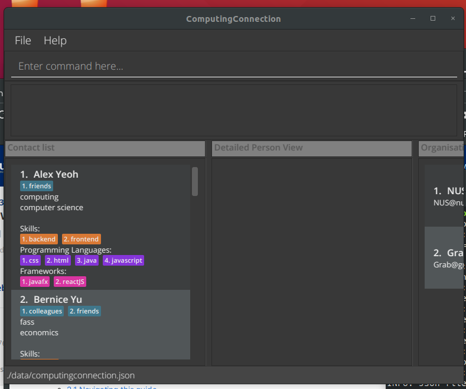Click the '2. frontend' skill tag
466x389 pixels.
click(82, 239)
